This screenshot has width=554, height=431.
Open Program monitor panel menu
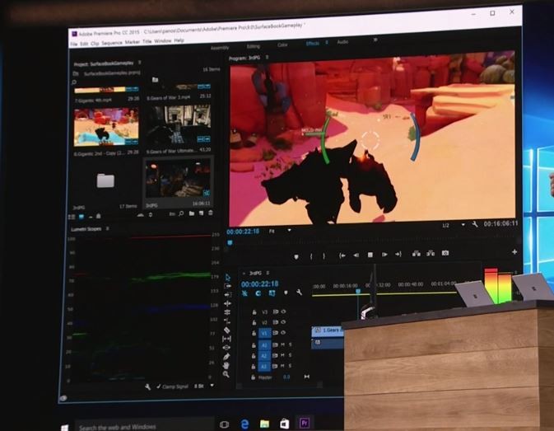tap(267, 57)
